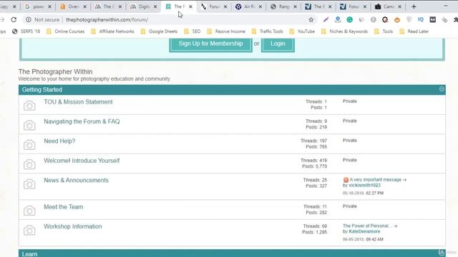The image size is (458, 257).
Task: Open the YouTube bookmark folder
Action: click(x=302, y=31)
